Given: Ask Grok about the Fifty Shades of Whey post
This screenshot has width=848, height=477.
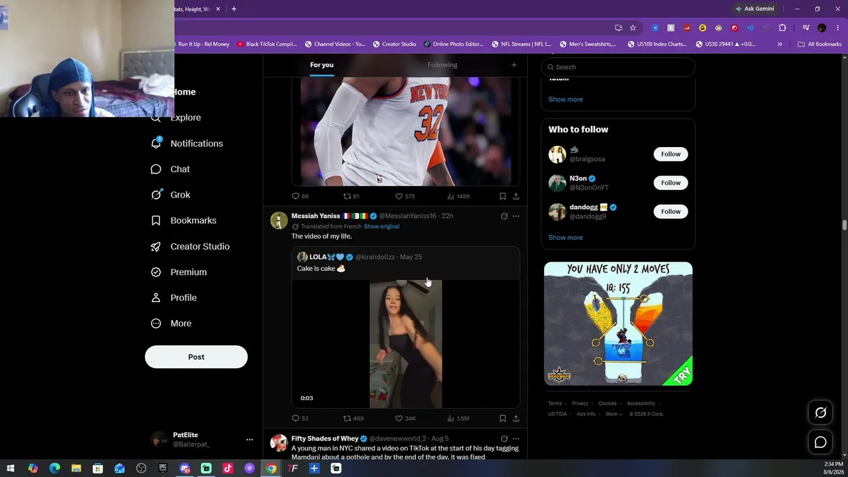Looking at the screenshot, I should [504, 439].
